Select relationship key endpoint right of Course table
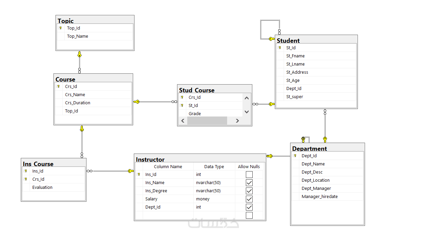 click(x=136, y=102)
